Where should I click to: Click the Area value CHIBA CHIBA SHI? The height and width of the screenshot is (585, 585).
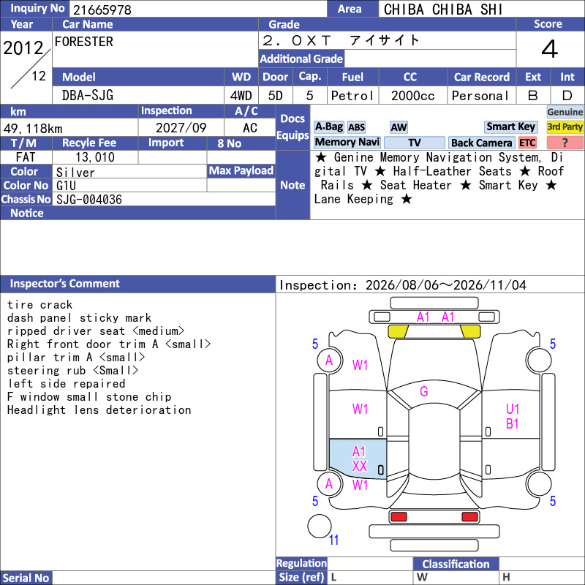[443, 10]
